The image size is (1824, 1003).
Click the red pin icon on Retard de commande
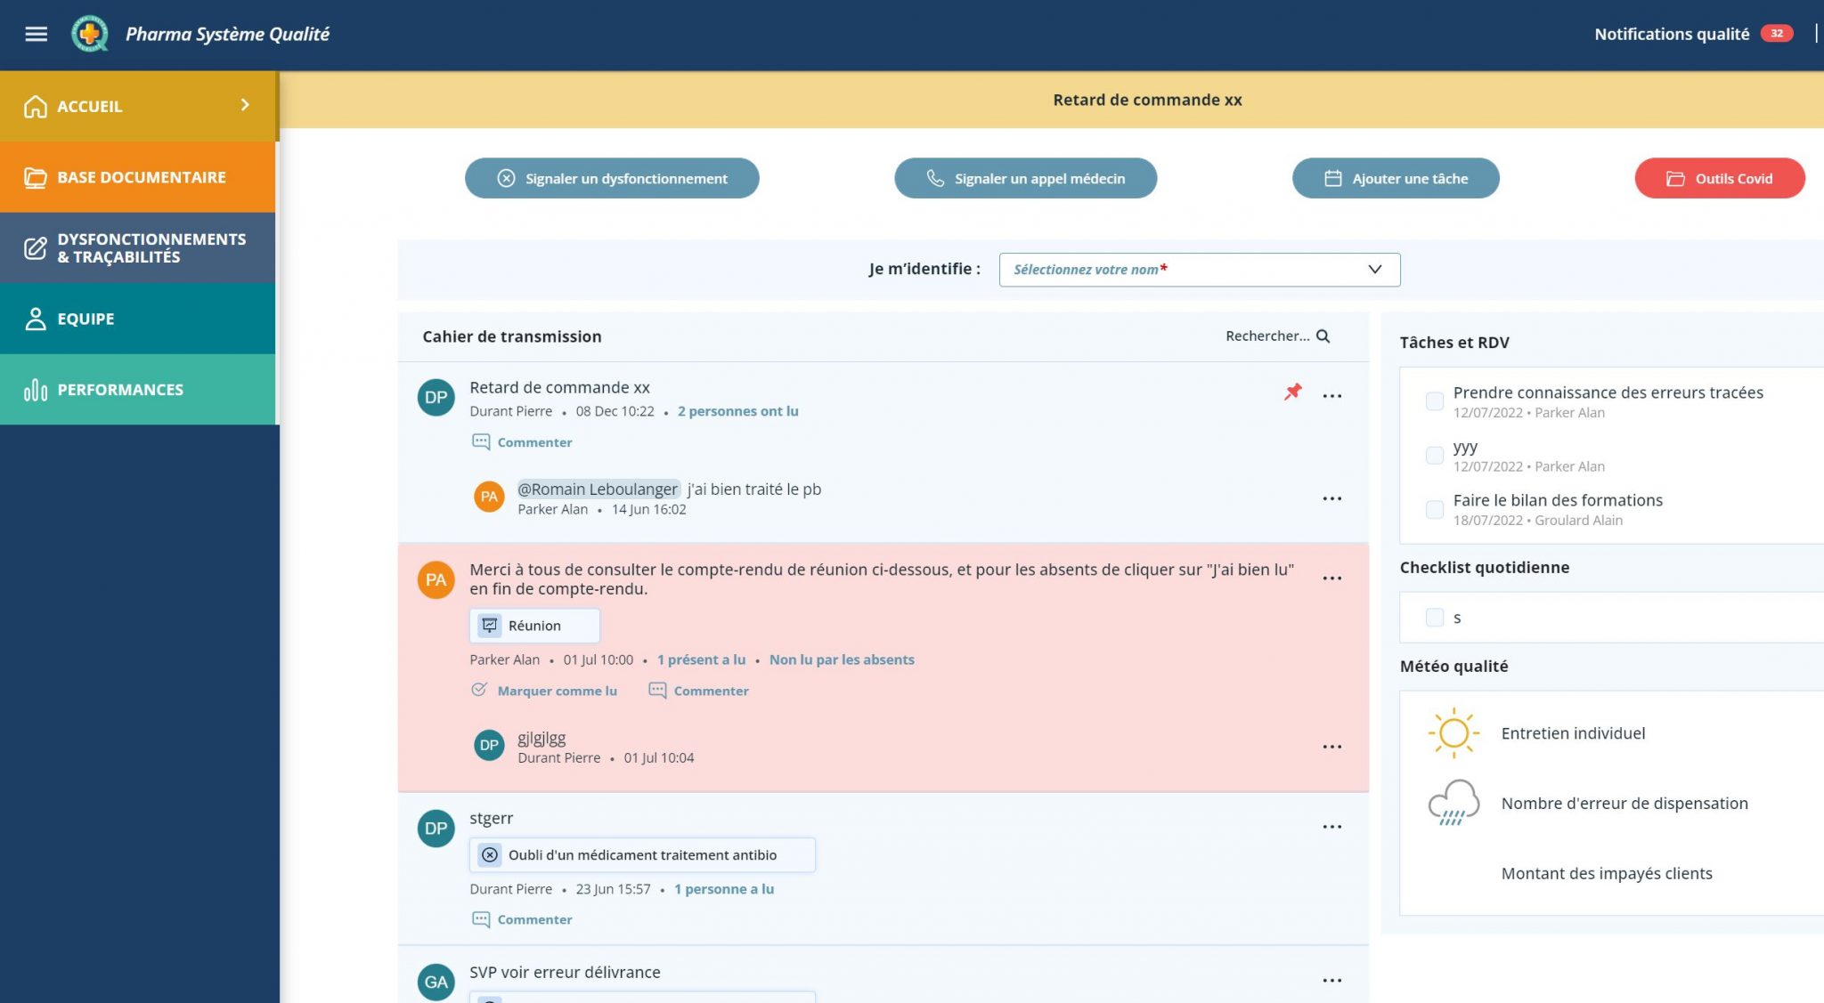[1293, 392]
